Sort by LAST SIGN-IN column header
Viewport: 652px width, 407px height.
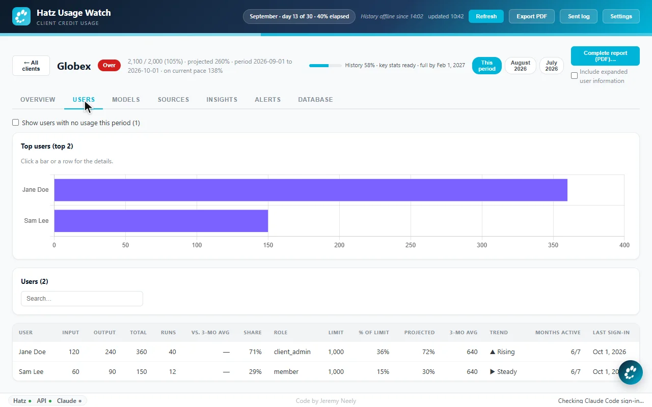pyautogui.click(x=611, y=333)
